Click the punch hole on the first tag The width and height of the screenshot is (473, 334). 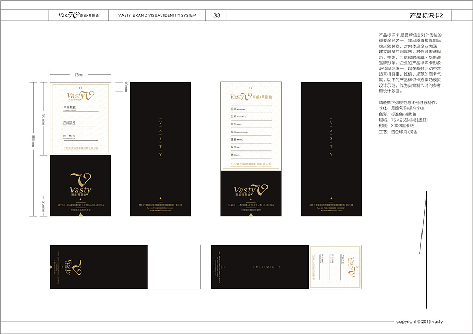pyautogui.click(x=80, y=88)
